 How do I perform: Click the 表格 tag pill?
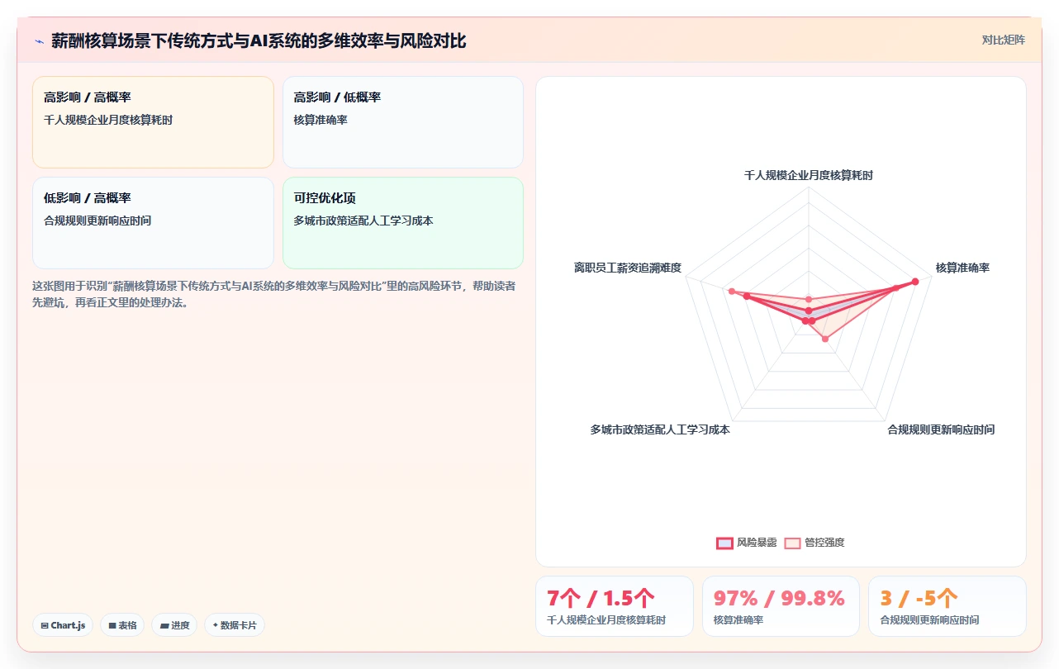(x=122, y=625)
